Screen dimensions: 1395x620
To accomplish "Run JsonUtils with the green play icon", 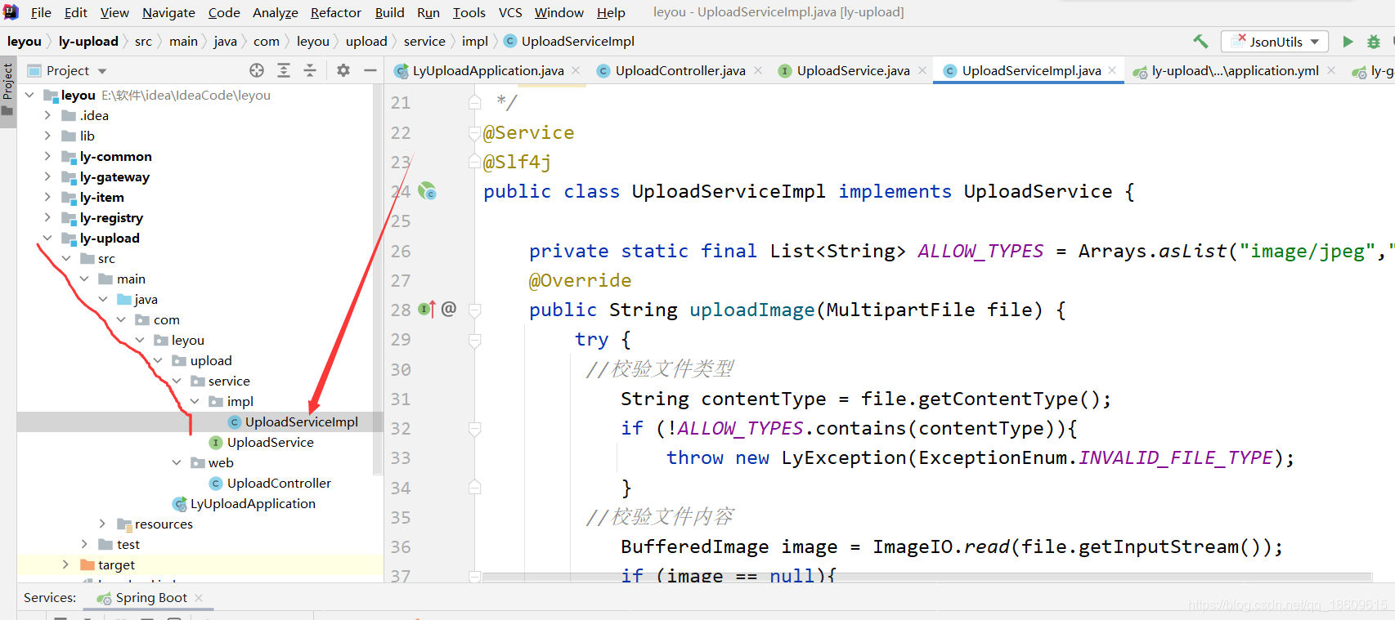I will pyautogui.click(x=1348, y=42).
